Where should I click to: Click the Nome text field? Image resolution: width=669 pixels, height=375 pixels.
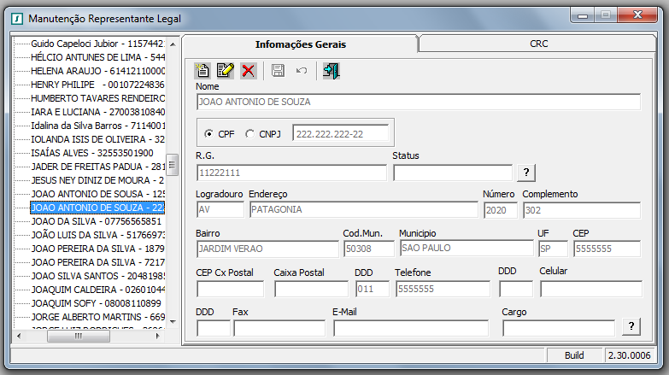click(x=418, y=103)
